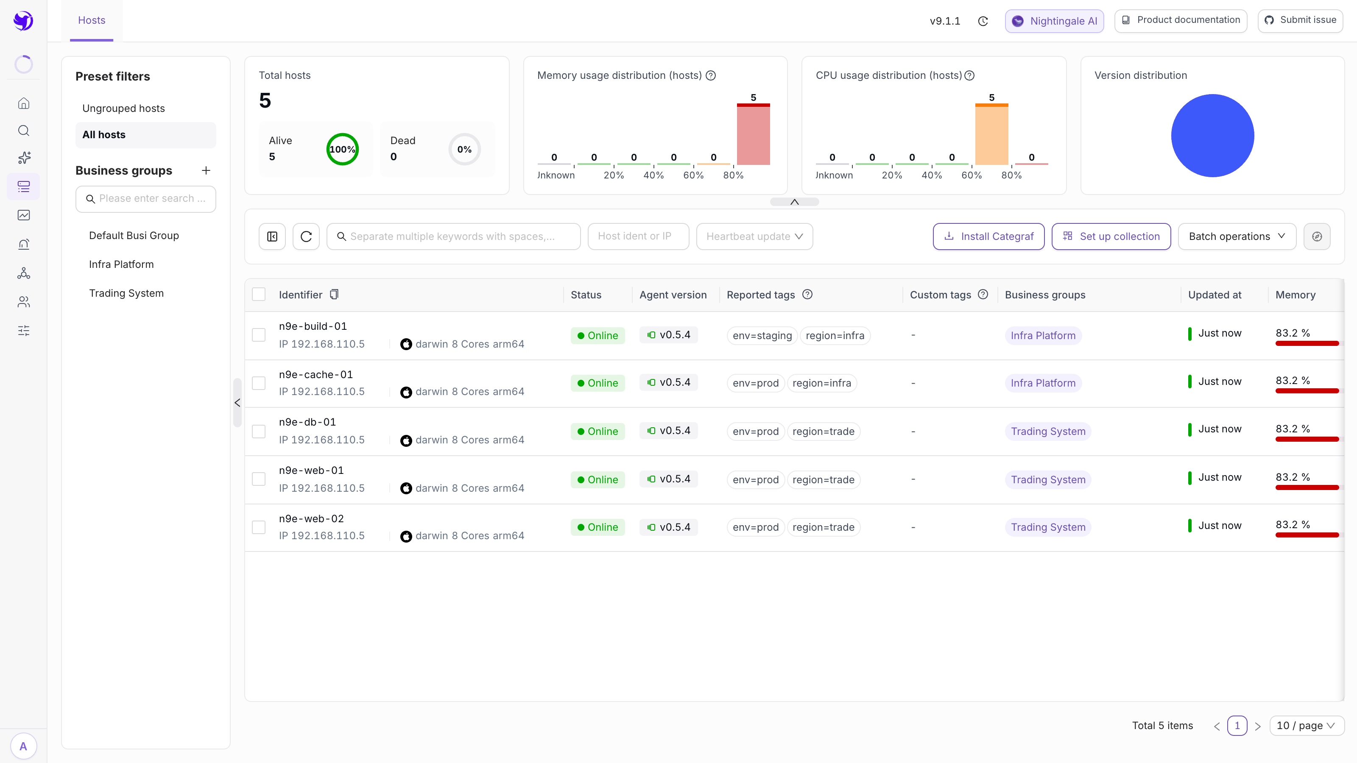Viewport: 1357px width, 763px height.
Task: Open the search magnifier in sidebar
Action: pyautogui.click(x=24, y=131)
